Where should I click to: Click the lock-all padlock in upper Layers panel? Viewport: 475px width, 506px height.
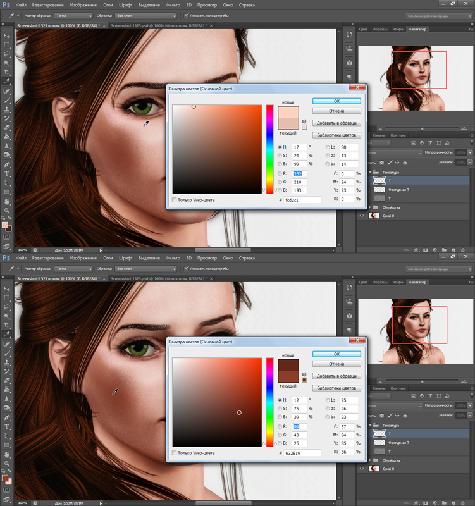(x=405, y=163)
